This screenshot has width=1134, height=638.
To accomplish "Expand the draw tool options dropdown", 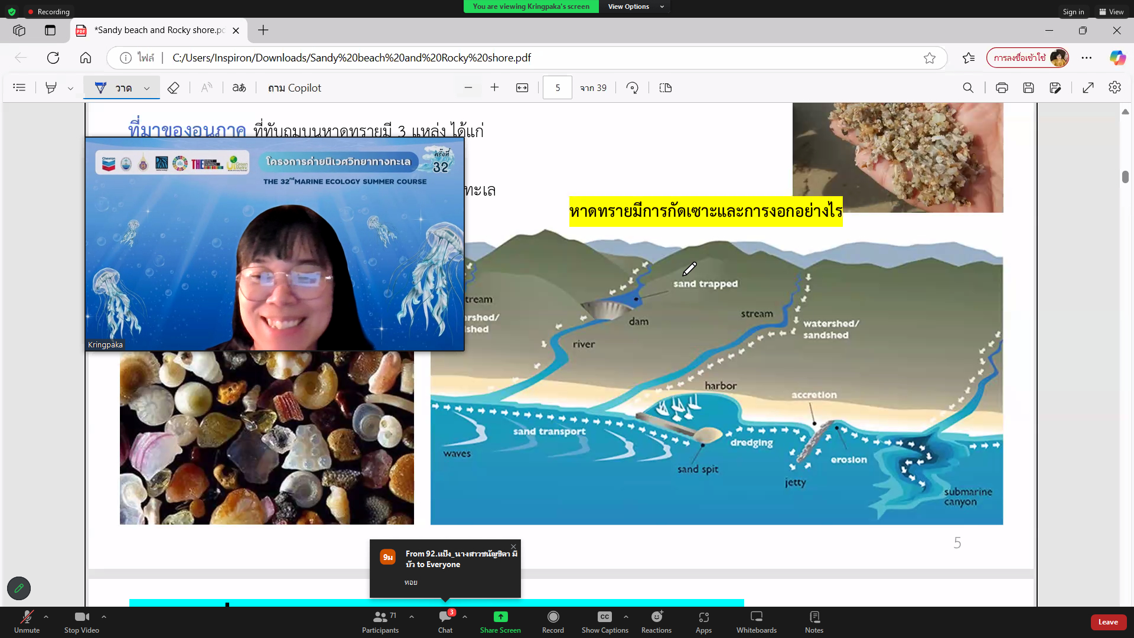I will 147,89.
